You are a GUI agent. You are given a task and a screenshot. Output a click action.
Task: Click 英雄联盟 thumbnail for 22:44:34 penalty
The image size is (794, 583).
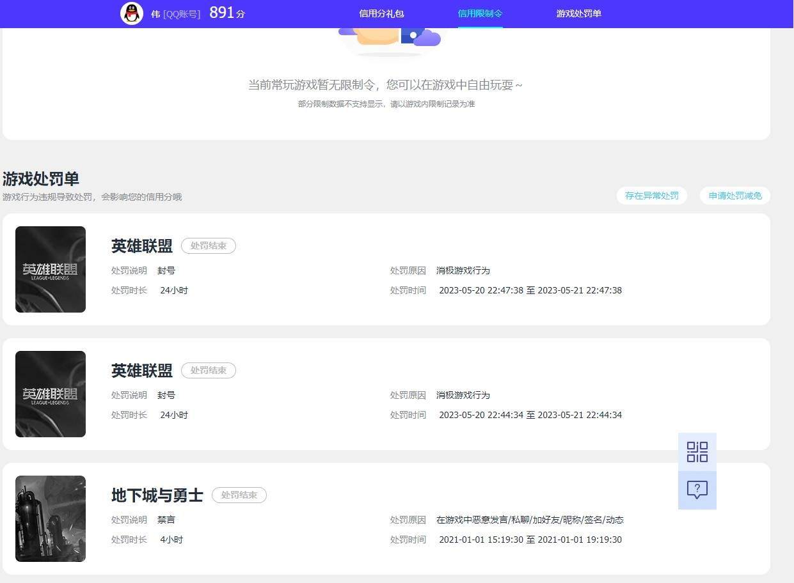click(51, 394)
